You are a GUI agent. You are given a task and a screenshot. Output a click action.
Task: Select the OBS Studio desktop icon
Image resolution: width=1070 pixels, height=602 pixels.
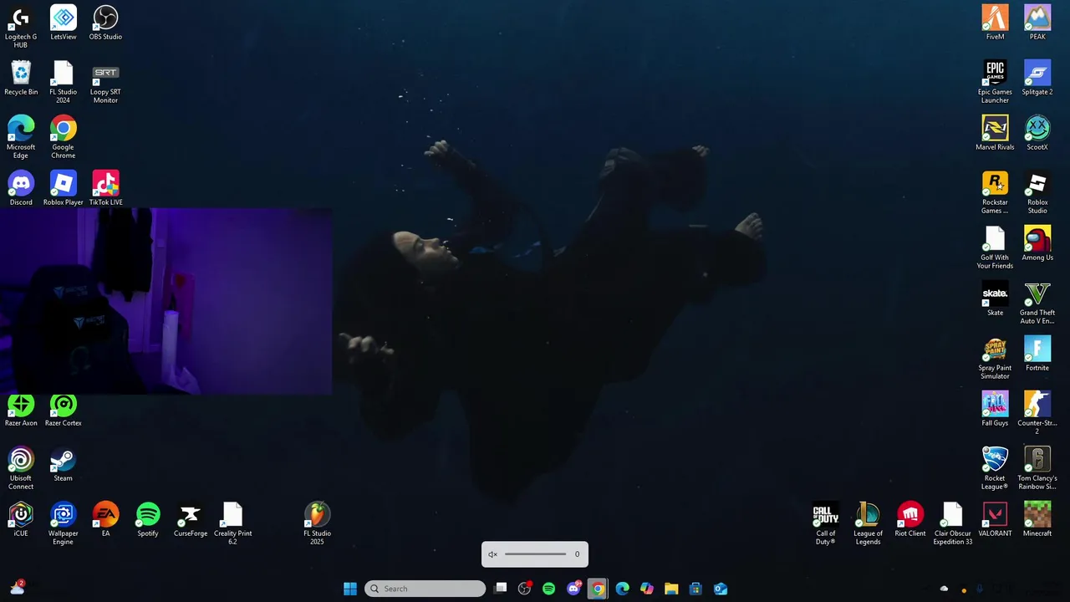(105, 23)
